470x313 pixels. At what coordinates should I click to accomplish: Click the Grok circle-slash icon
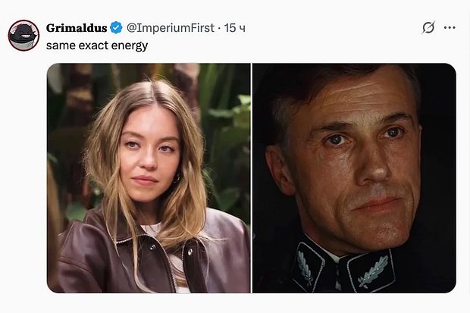coord(428,28)
